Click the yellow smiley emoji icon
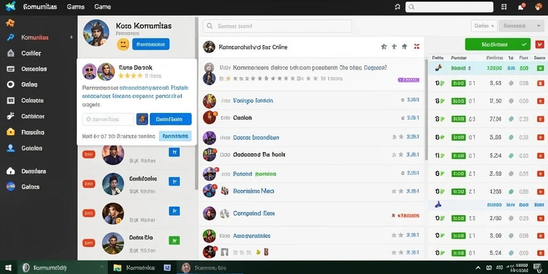The width and height of the screenshot is (548, 274). (x=123, y=44)
